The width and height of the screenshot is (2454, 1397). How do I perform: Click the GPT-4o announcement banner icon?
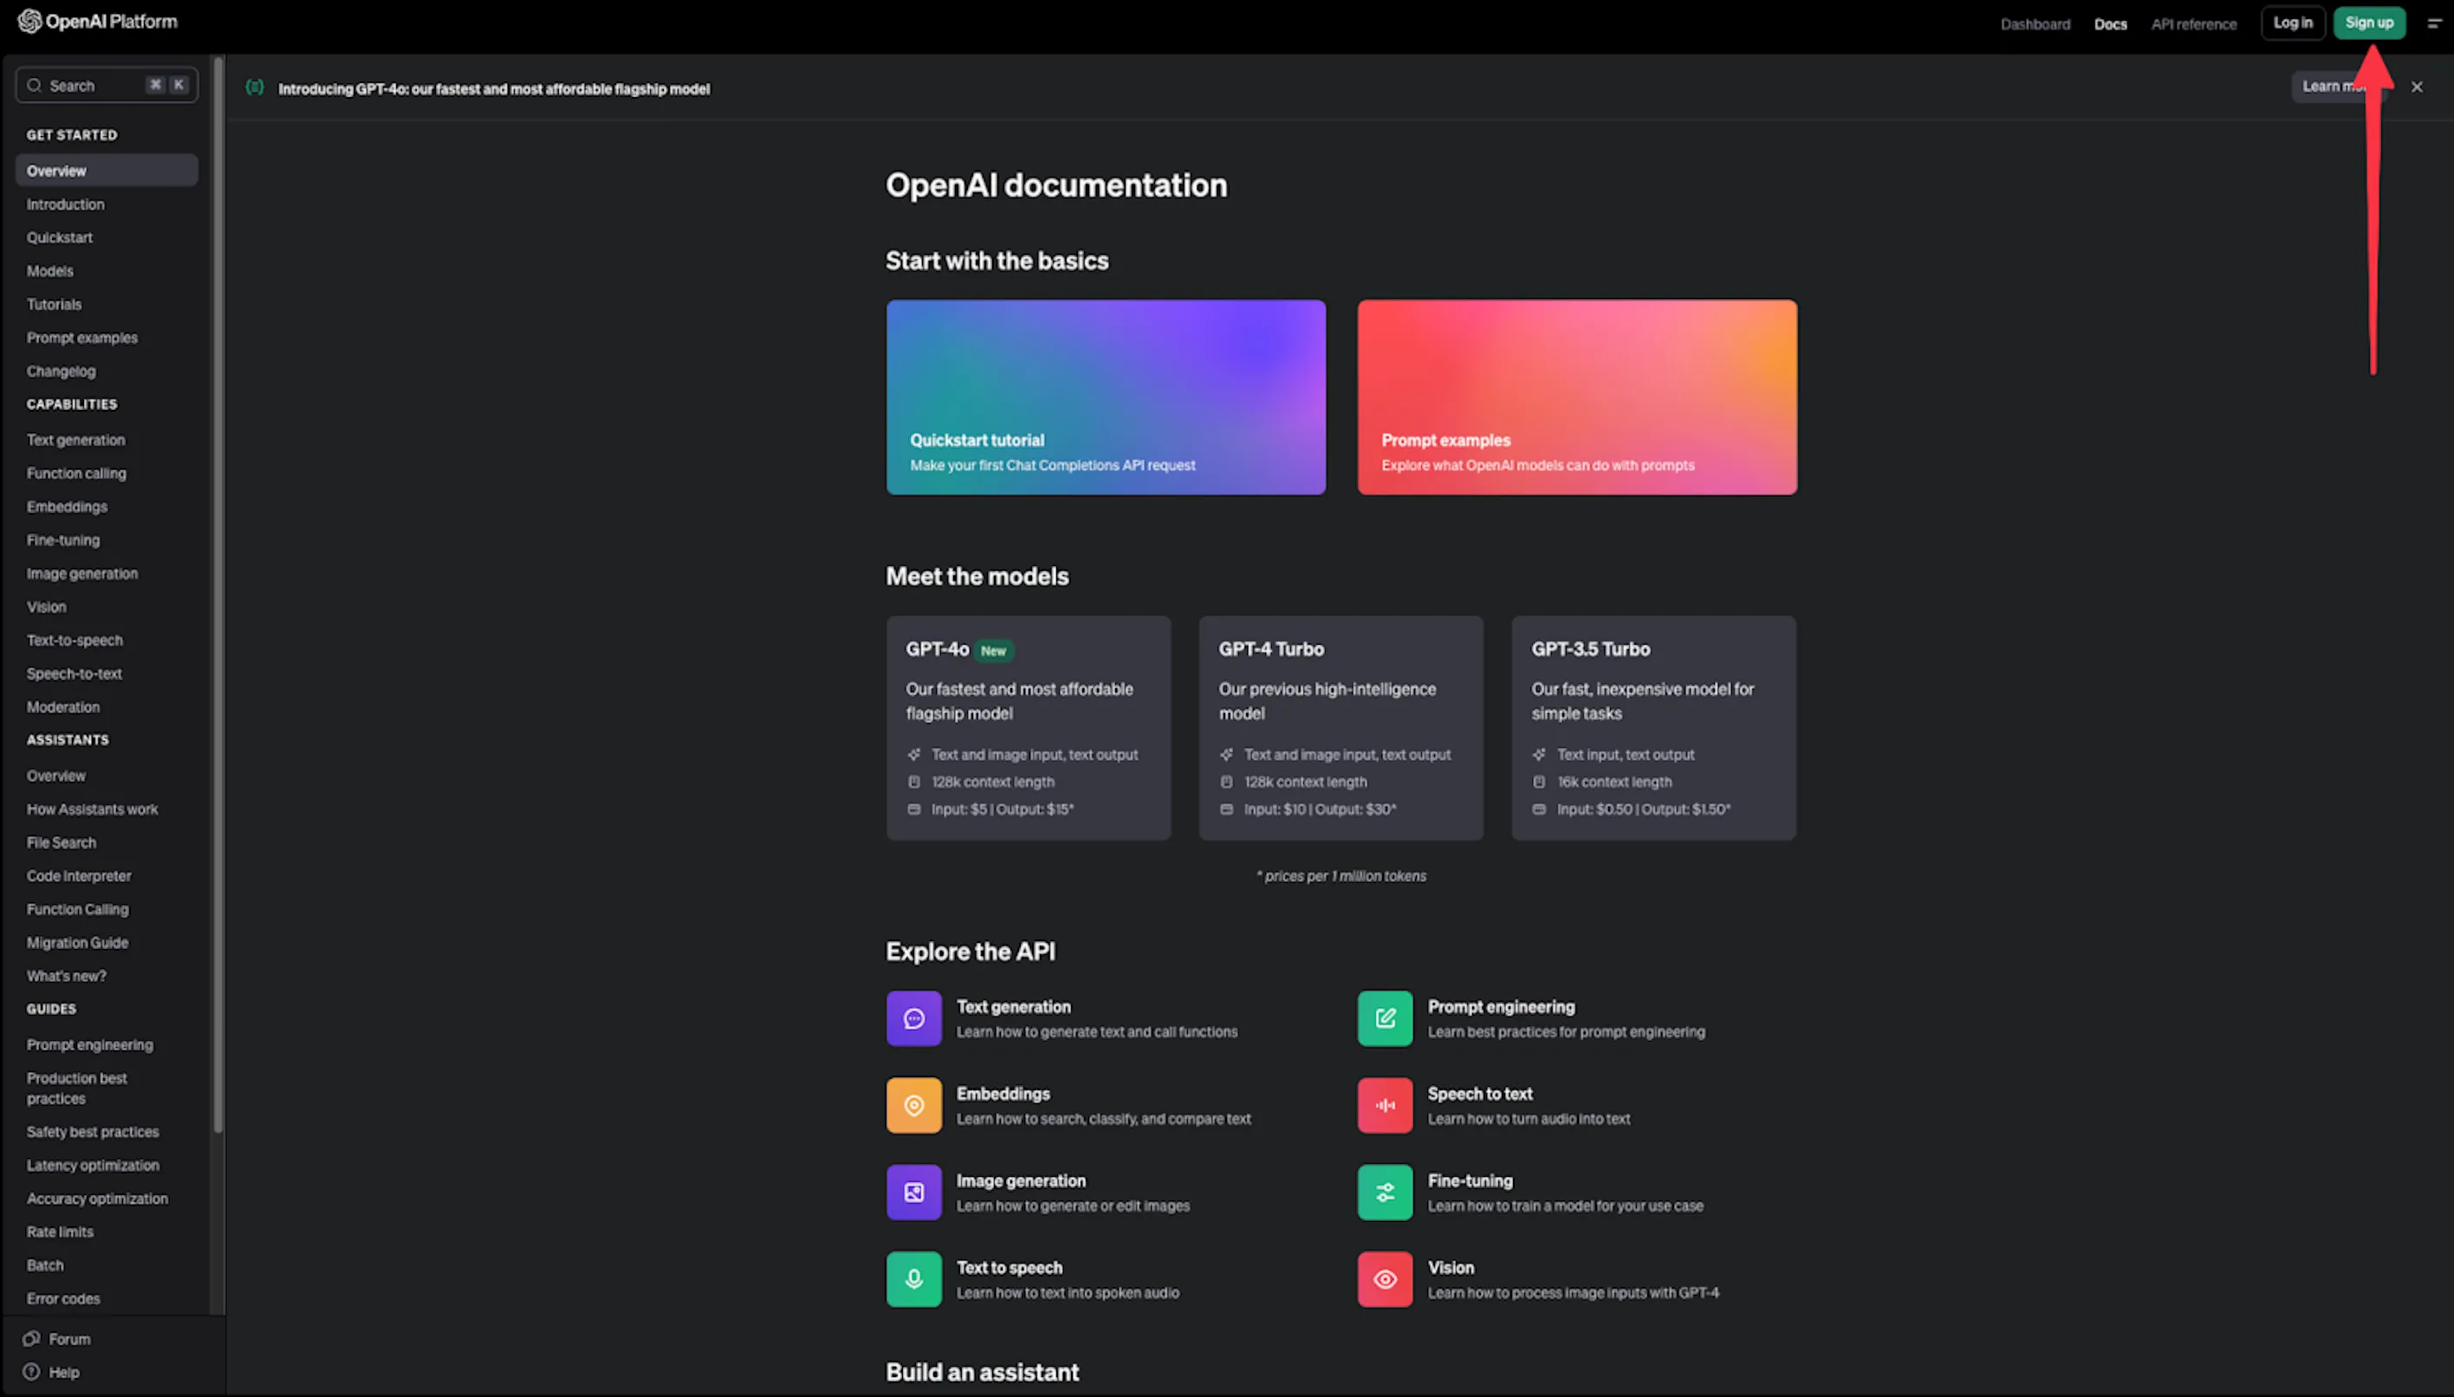tap(254, 88)
